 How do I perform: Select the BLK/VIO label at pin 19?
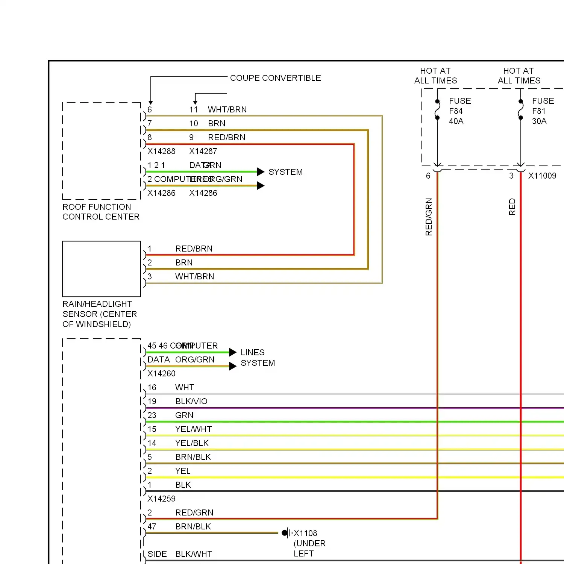(x=191, y=401)
